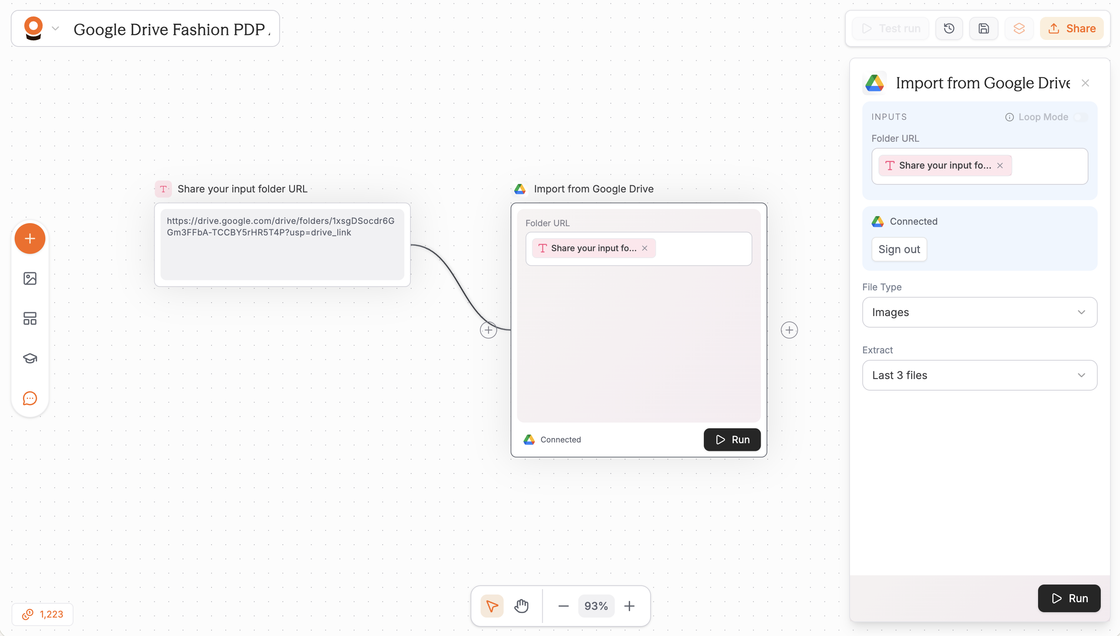Select the pointer cursor tool
This screenshot has width=1120, height=636.
[492, 606]
